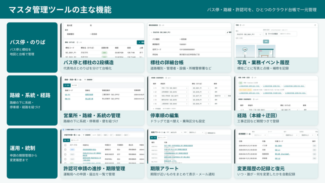
Task: Select the カレンダー tab in 期限アラート
Action: (162, 137)
